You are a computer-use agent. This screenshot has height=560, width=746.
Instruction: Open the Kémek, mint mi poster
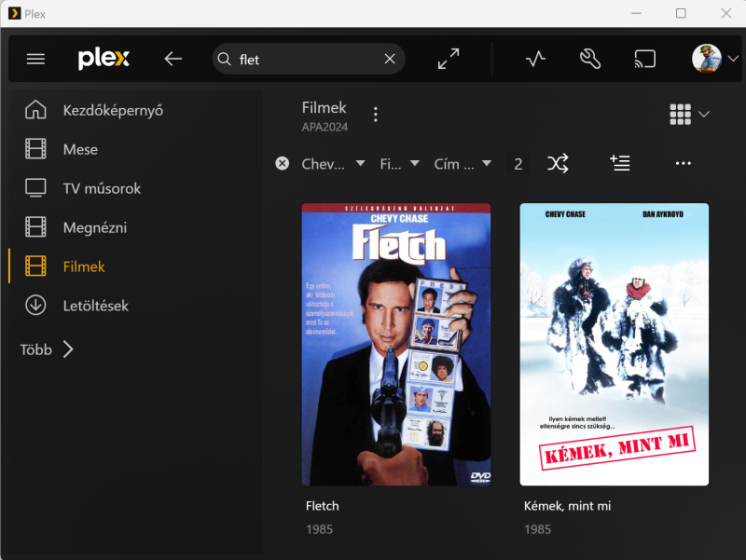click(615, 345)
